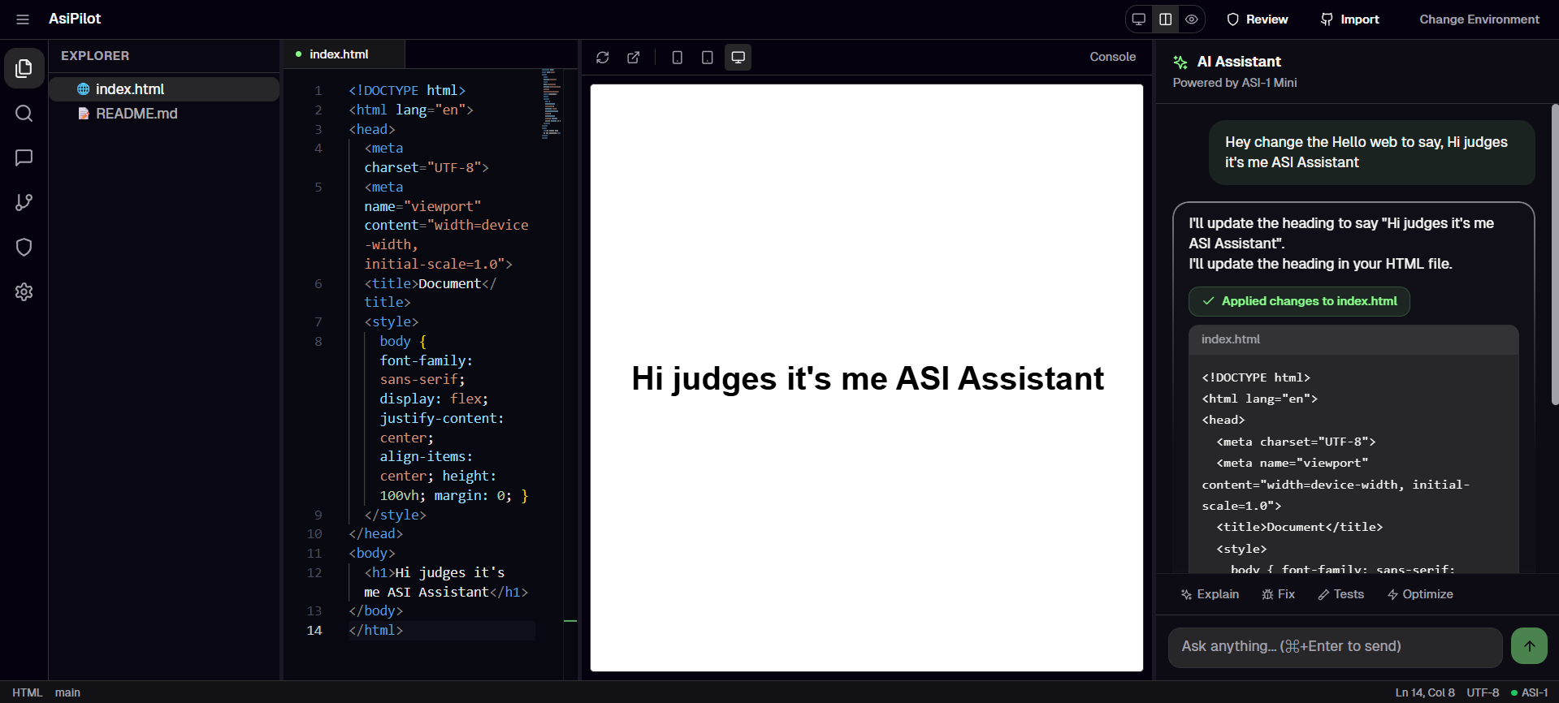Click the Review button
Viewport: 1559px width, 703px height.
tap(1258, 19)
